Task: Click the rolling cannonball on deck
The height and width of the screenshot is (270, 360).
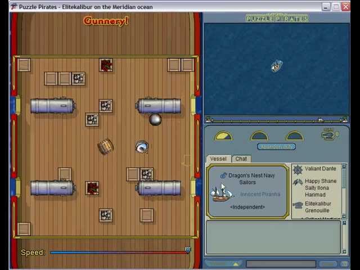Action: click(155, 120)
